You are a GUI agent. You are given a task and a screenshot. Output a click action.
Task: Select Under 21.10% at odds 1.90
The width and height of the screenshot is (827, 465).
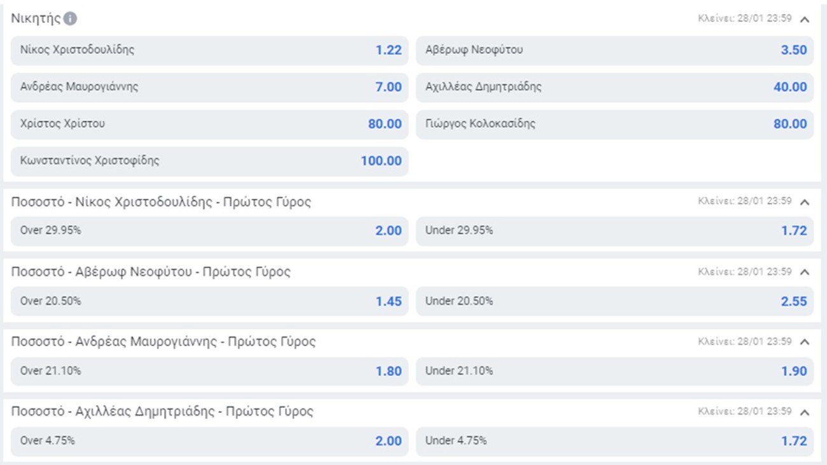[x=615, y=371]
